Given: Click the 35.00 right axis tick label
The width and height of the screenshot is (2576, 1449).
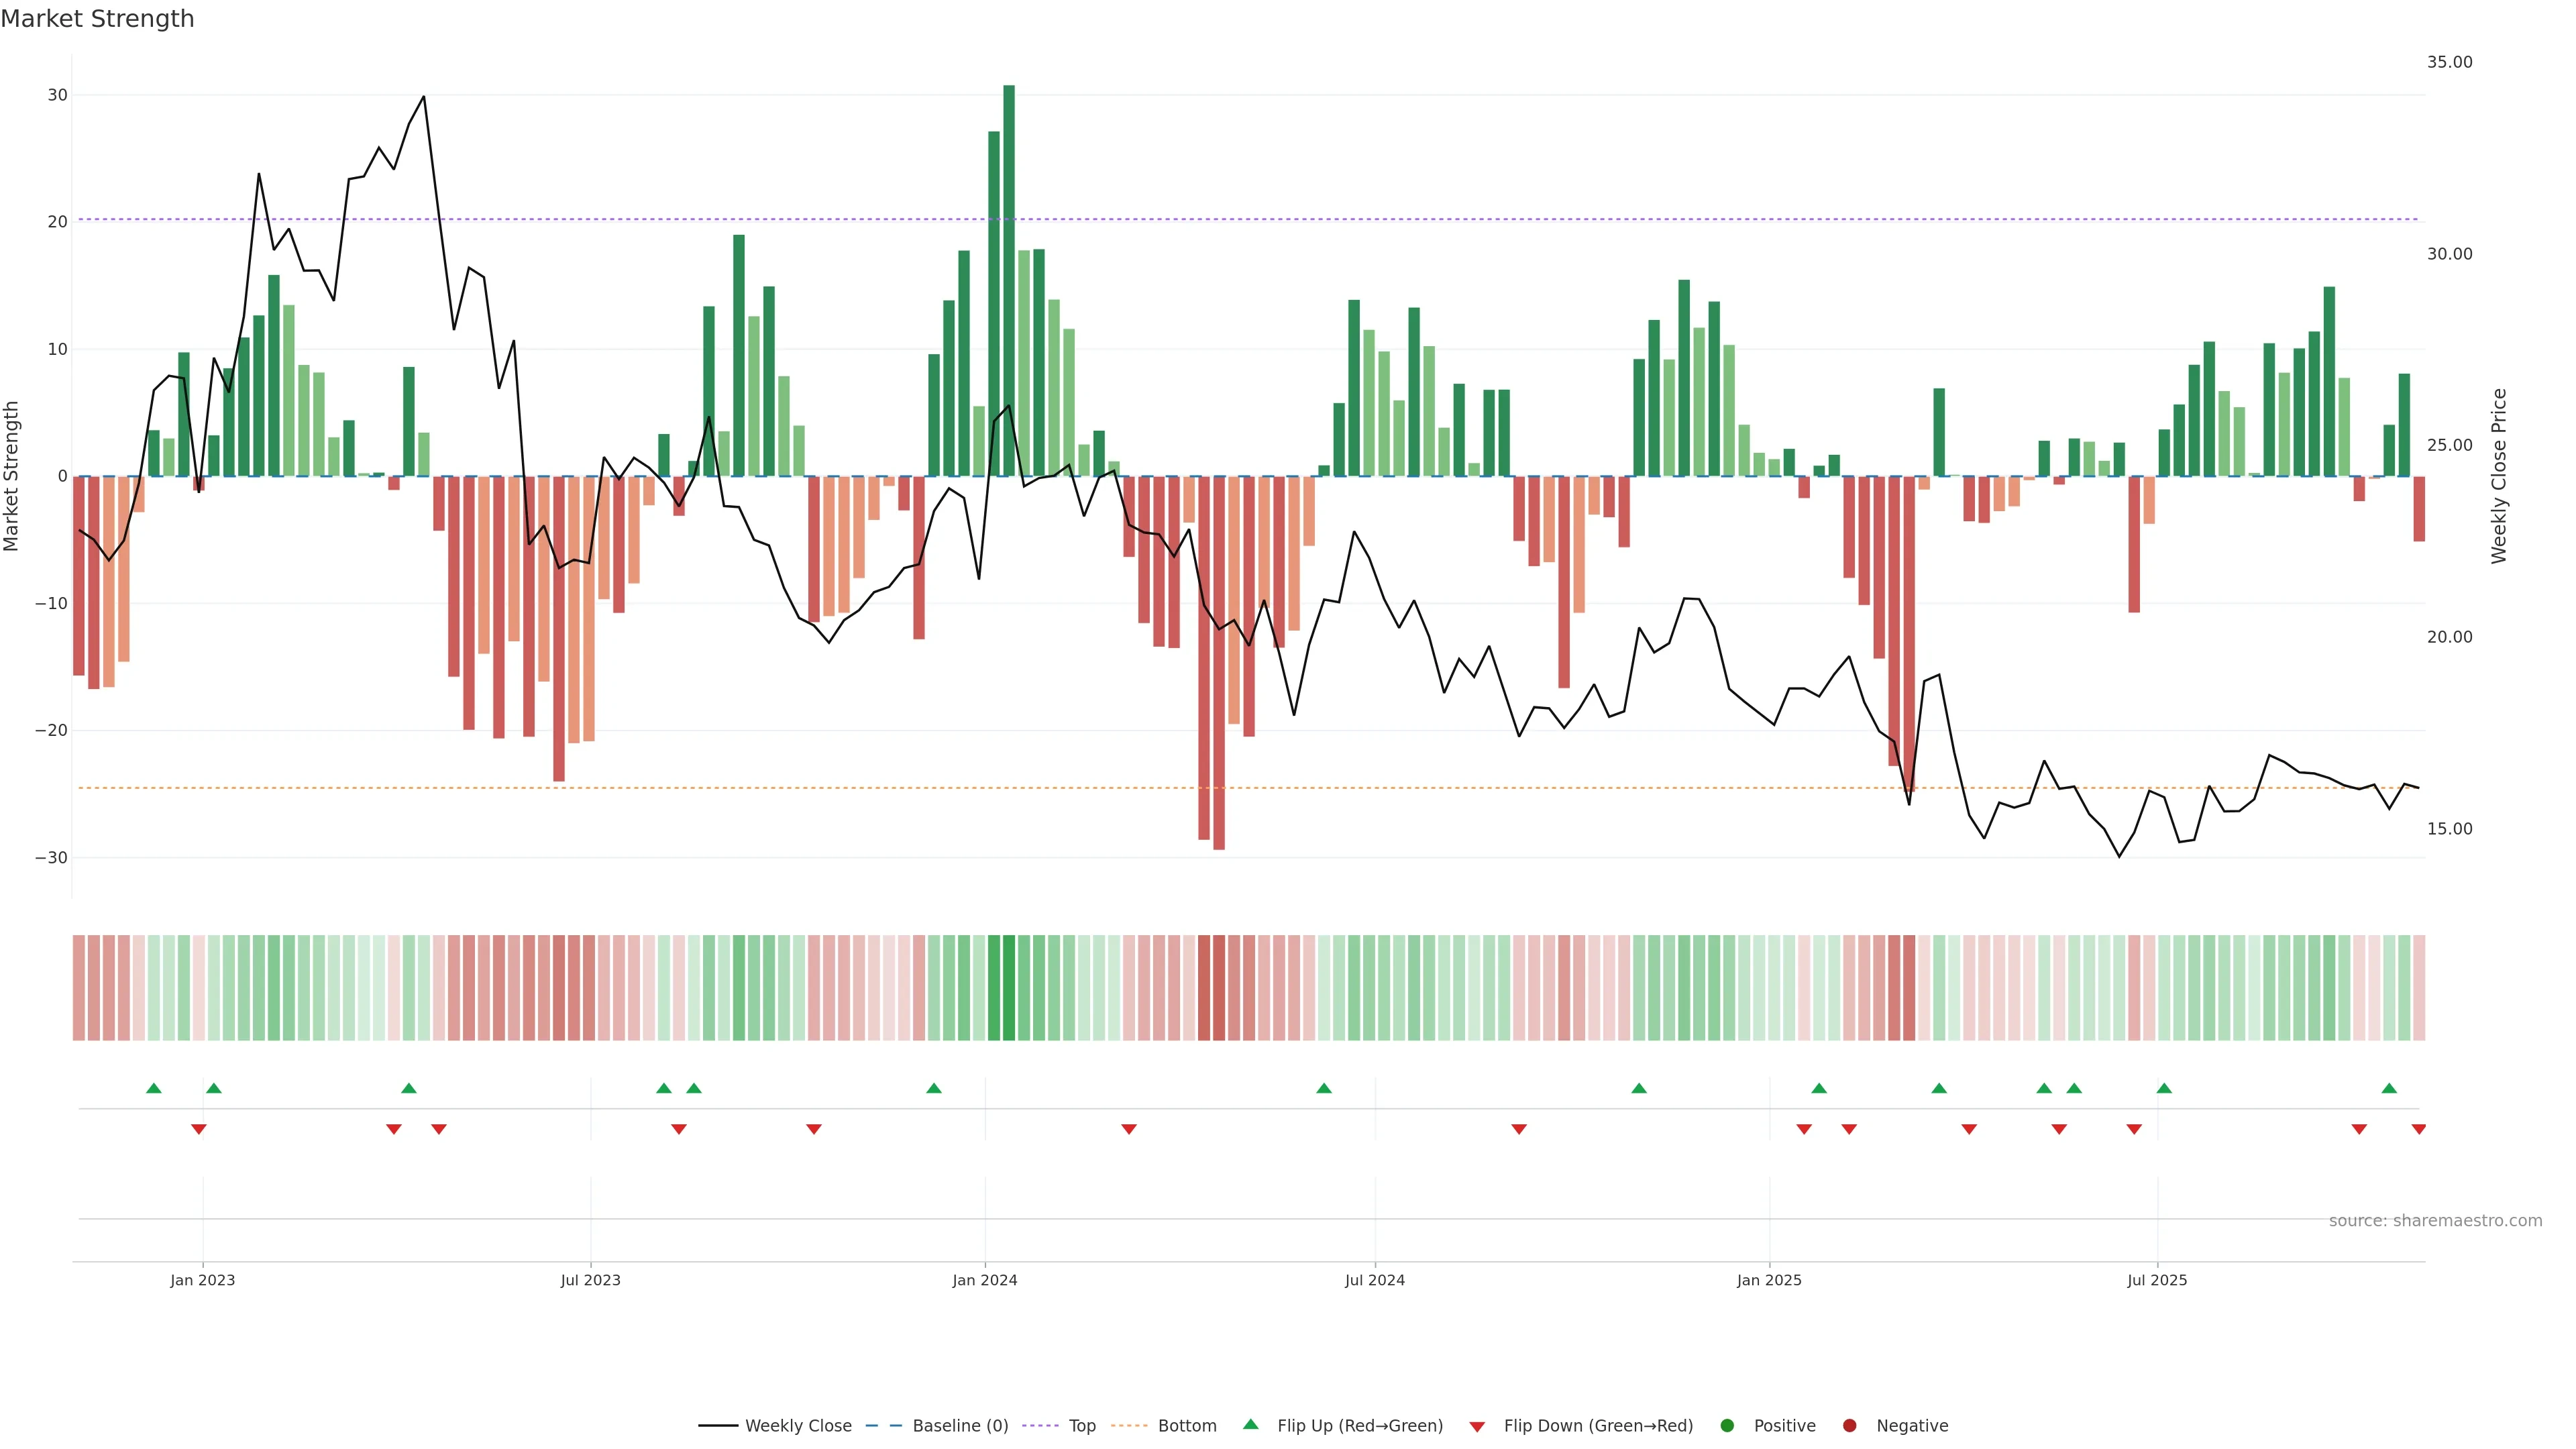Looking at the screenshot, I should pyautogui.click(x=2449, y=62).
